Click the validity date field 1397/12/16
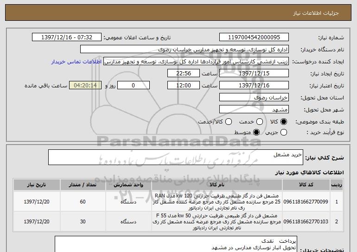 click(254, 86)
